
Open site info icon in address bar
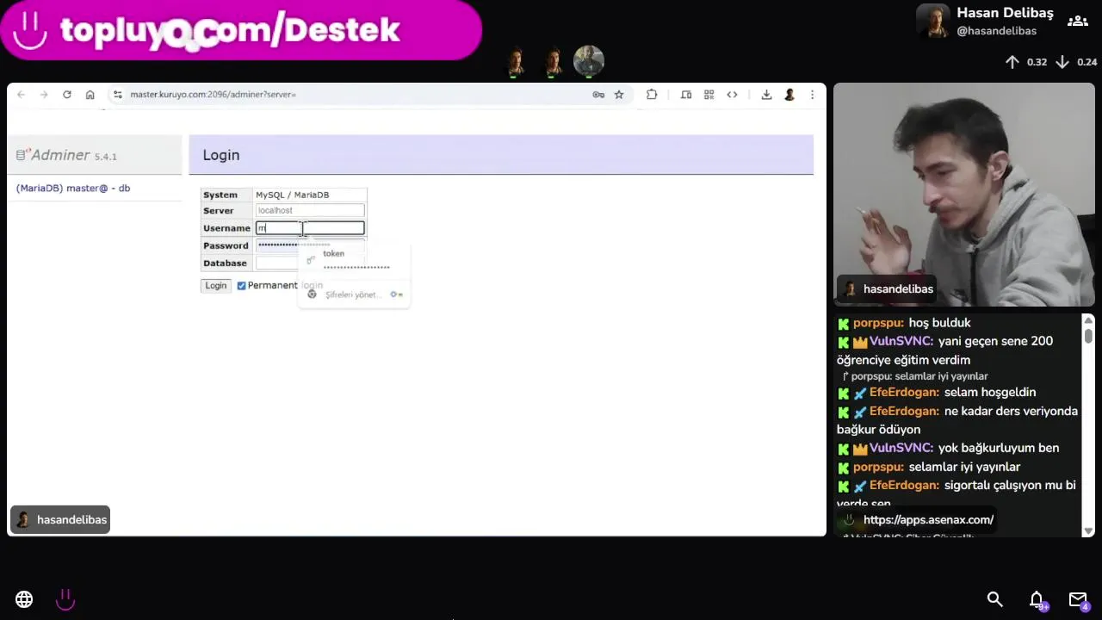[x=118, y=95]
